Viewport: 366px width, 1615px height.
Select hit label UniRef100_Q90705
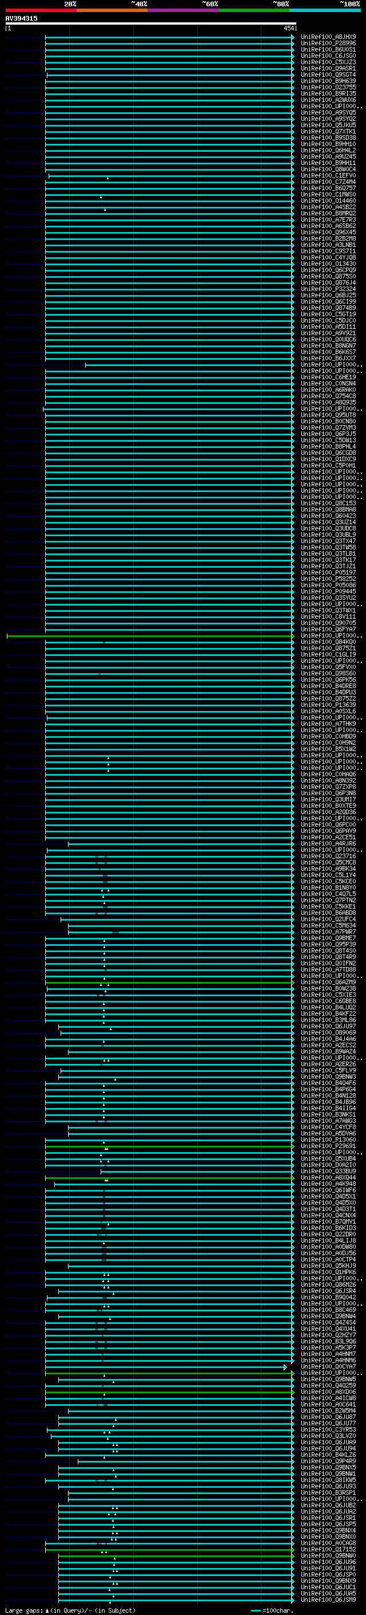[328, 623]
